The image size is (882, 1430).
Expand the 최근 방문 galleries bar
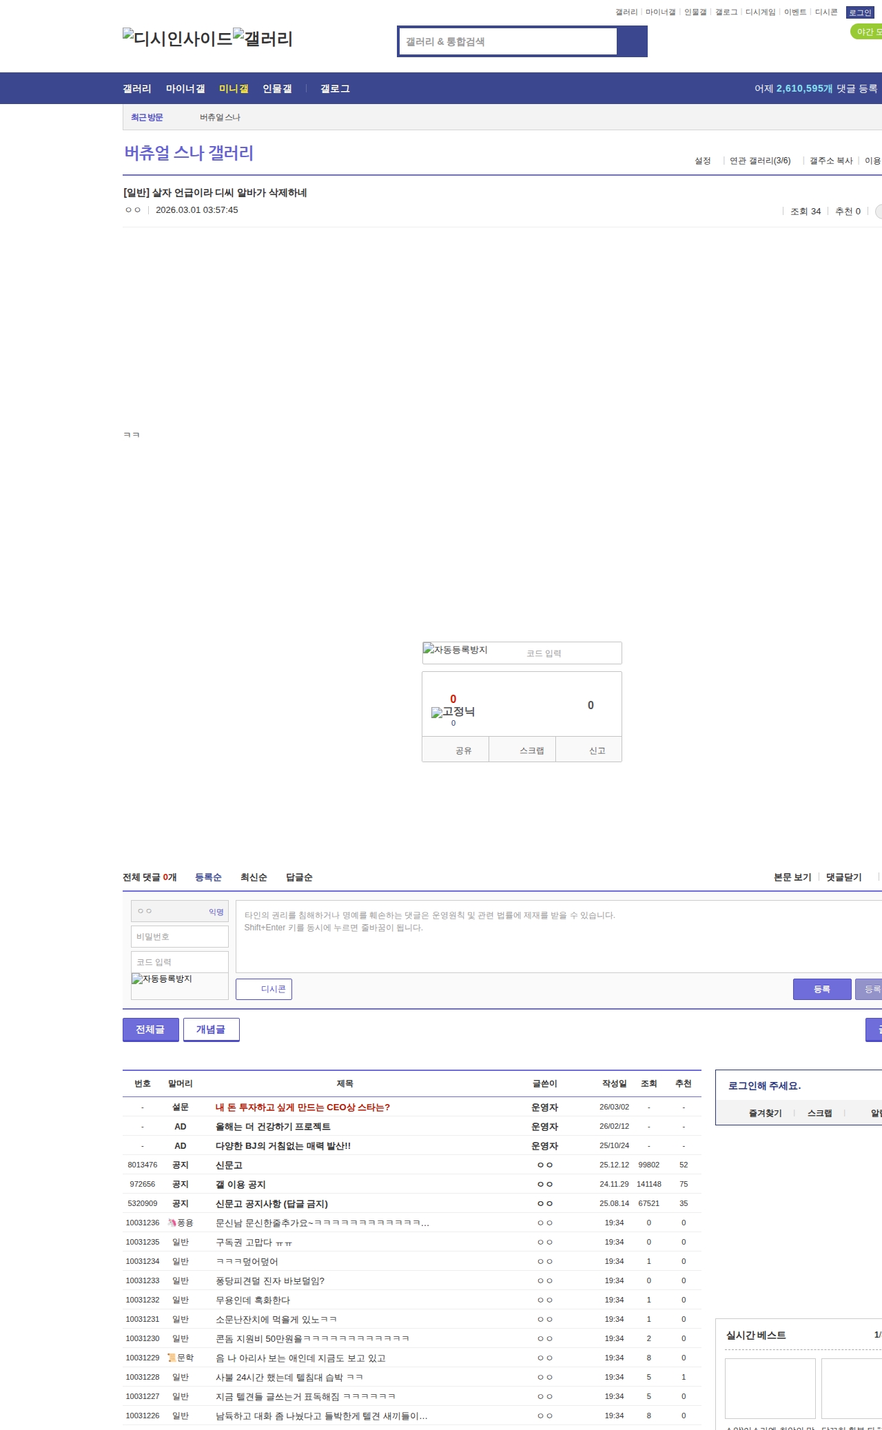point(147,118)
